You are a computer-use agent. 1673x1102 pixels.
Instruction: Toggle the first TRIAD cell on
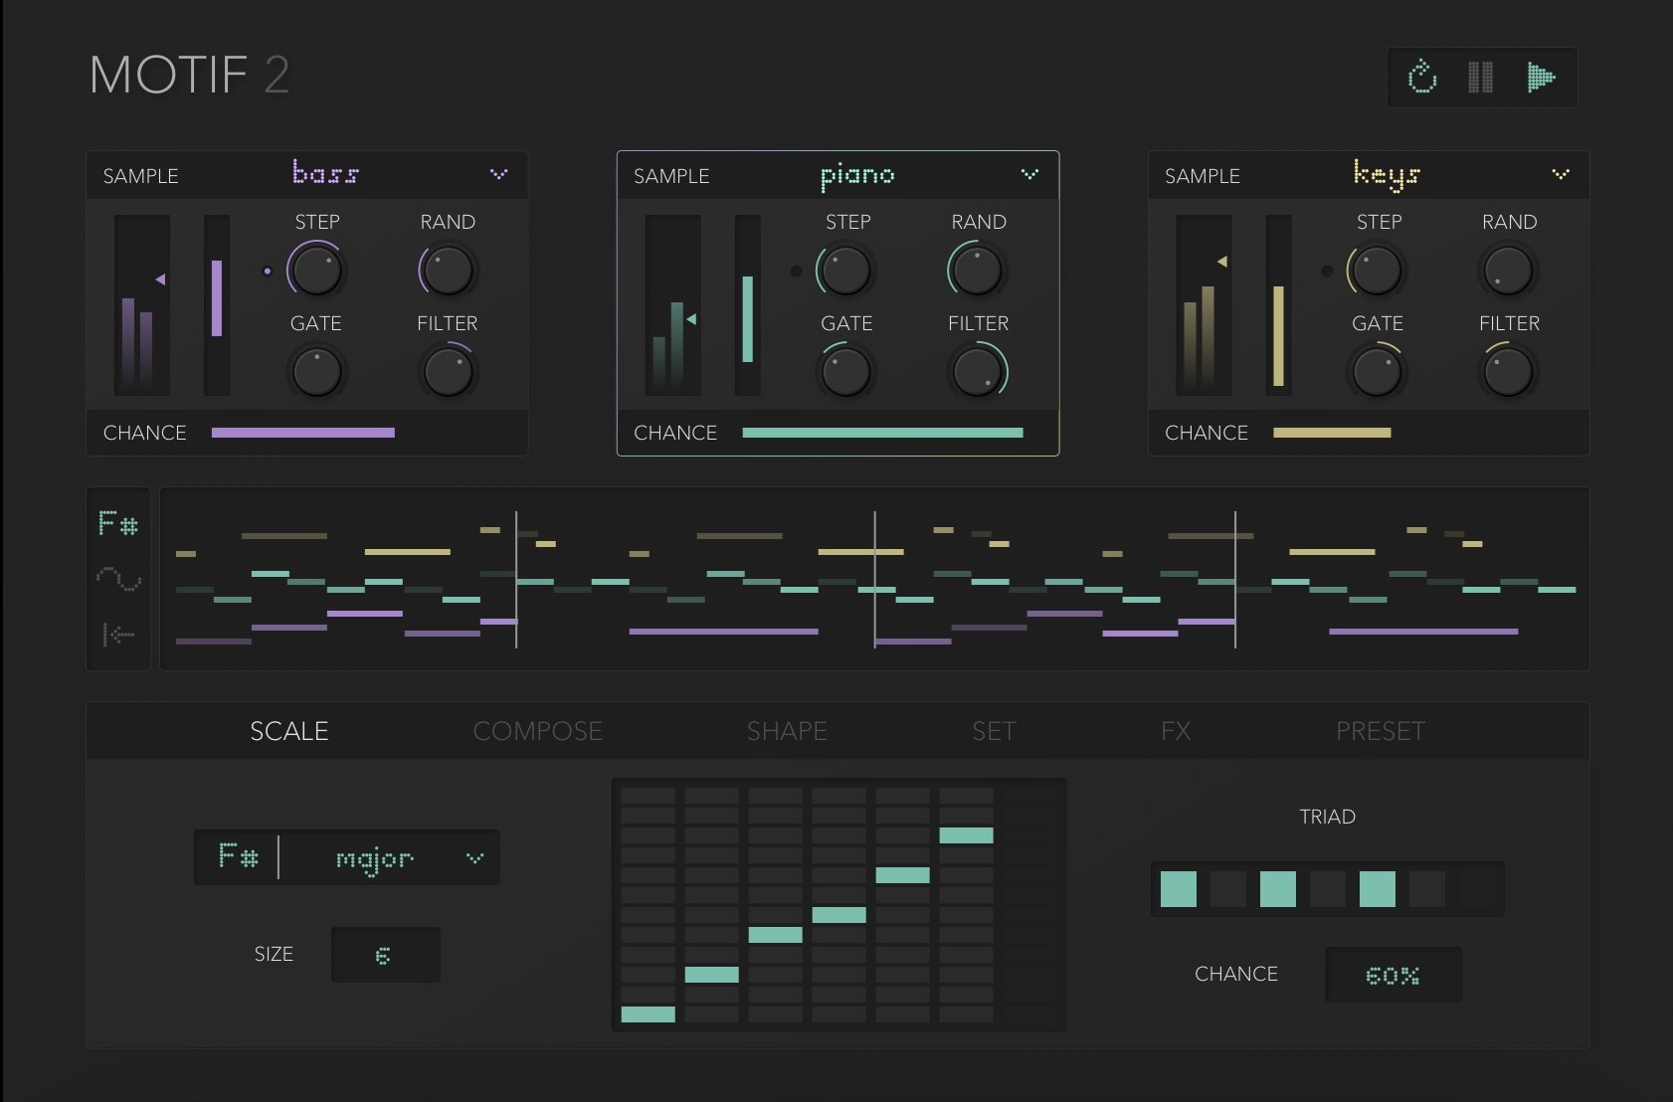[x=1179, y=888]
